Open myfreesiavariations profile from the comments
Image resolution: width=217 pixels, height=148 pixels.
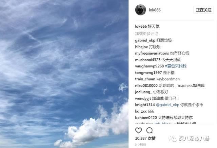pyautogui.click(x=152, y=53)
